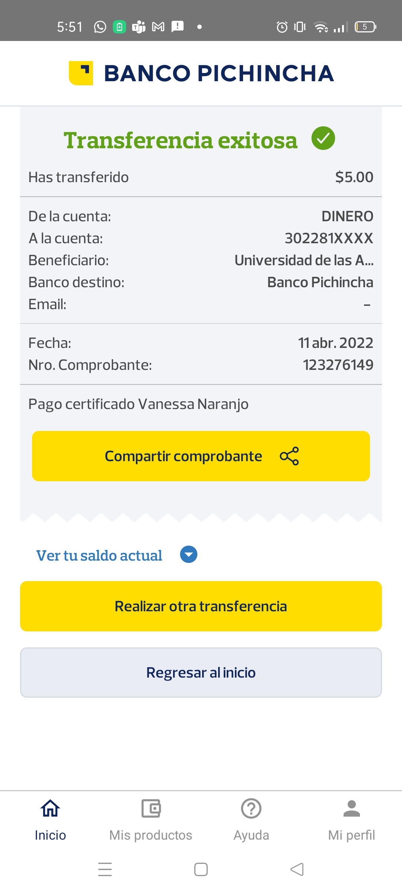Click the Ver tu saldo actual link
The height and width of the screenshot is (894, 402).
99,555
